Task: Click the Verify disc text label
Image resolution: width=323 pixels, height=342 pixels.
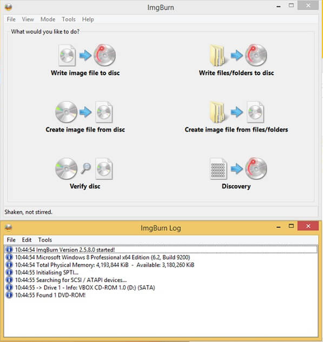Action: click(x=85, y=186)
